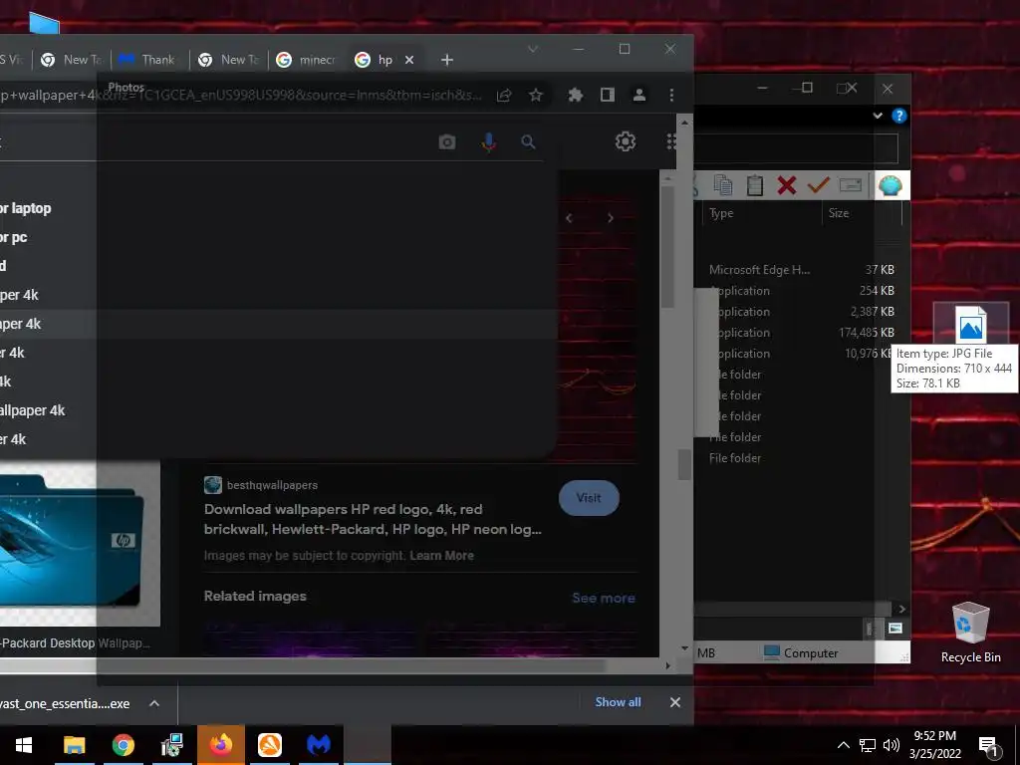1020x765 pixels.
Task: Click the red X delete icon in the file manager toolbar
Action: coord(787,185)
